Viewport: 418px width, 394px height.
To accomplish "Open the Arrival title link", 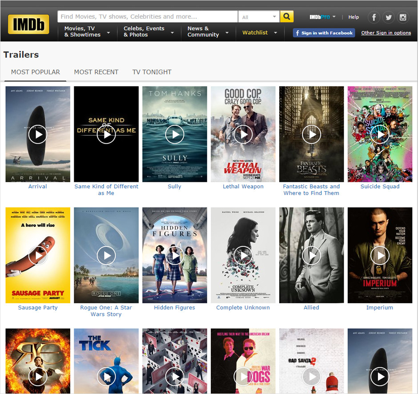I will click(x=38, y=186).
